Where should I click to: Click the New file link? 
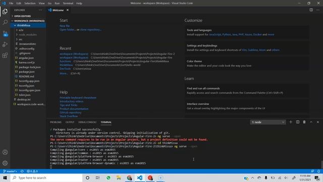point(65,26)
